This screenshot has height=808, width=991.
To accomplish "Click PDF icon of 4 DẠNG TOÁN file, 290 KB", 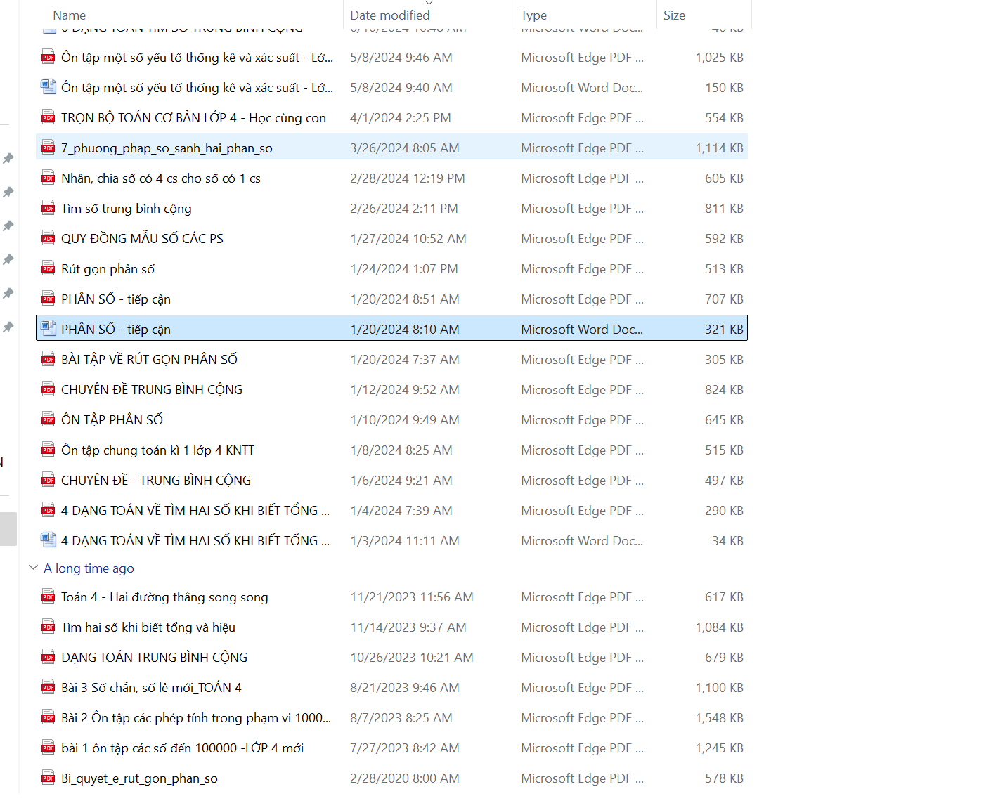I will pyautogui.click(x=48, y=510).
